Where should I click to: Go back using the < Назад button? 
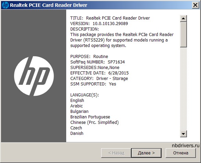point(116,153)
